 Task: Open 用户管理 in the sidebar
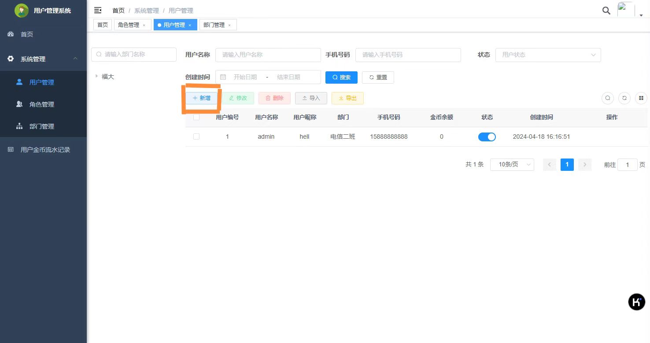(x=43, y=82)
